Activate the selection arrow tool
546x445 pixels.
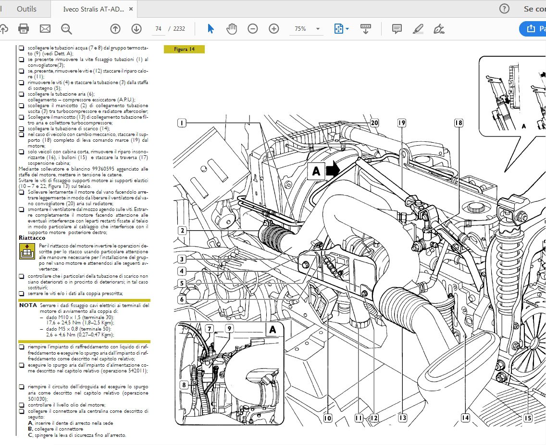[211, 28]
